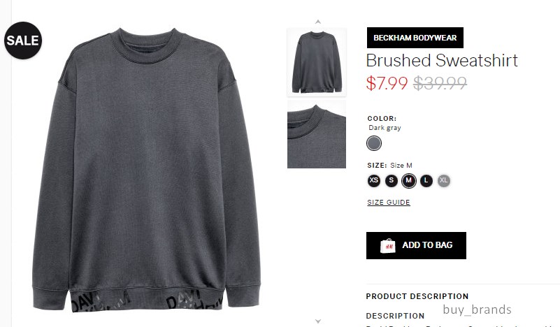
Task: Show previous thumbnails with the up arrow
Action: tap(317, 22)
